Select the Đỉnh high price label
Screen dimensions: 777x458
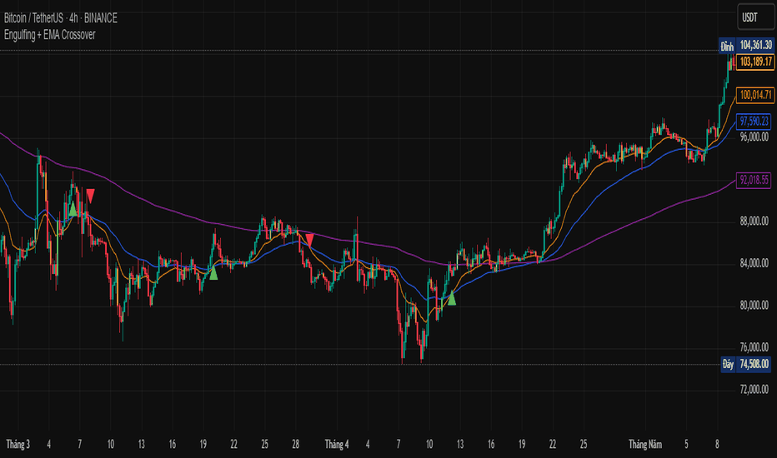(727, 47)
